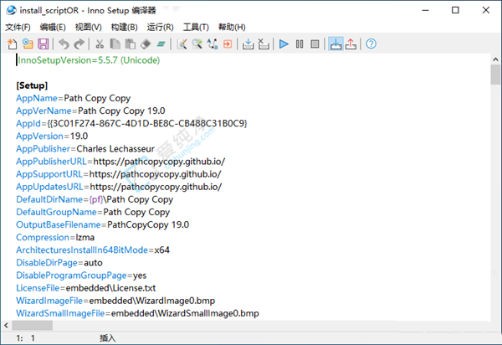Click the WizardImageFile line
502x345 pixels.
coord(115,301)
